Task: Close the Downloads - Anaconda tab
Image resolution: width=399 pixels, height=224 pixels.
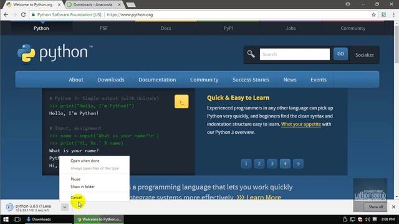Action: (119, 4)
